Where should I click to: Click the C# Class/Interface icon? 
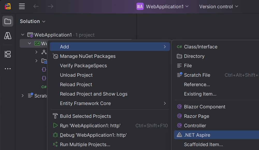tap(179, 47)
